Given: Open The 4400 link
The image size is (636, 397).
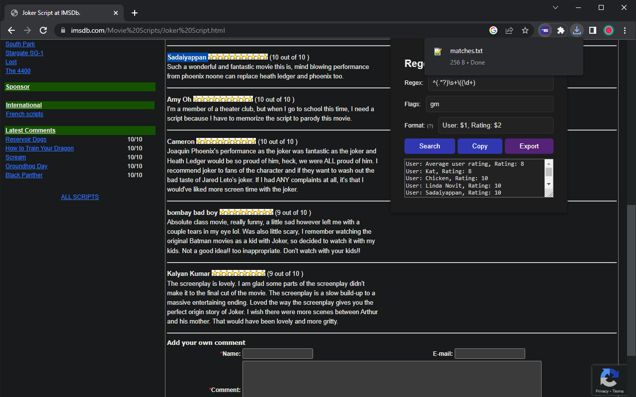Looking at the screenshot, I should pyautogui.click(x=18, y=71).
